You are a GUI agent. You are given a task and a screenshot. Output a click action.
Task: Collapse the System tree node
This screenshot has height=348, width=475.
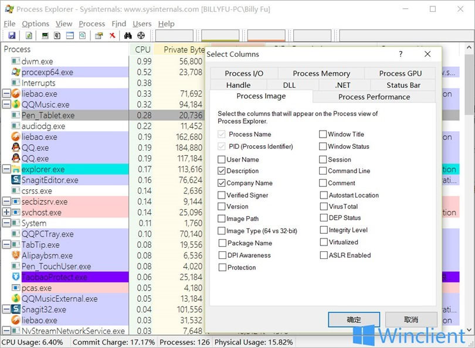pyautogui.click(x=6, y=223)
